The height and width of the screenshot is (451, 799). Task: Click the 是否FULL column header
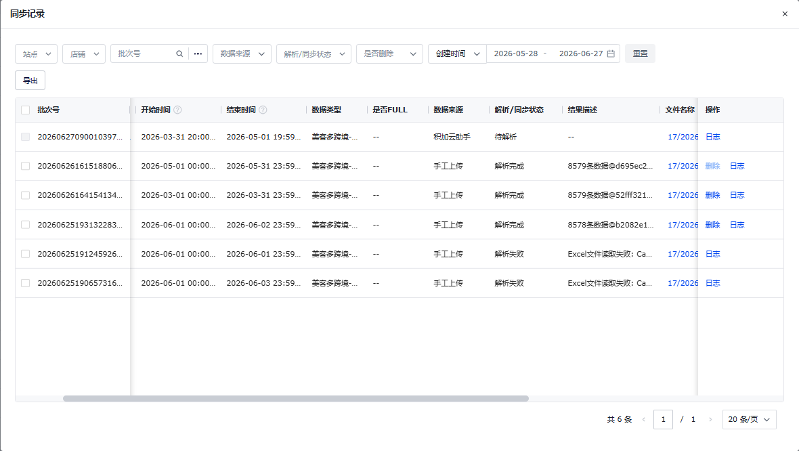[390, 110]
